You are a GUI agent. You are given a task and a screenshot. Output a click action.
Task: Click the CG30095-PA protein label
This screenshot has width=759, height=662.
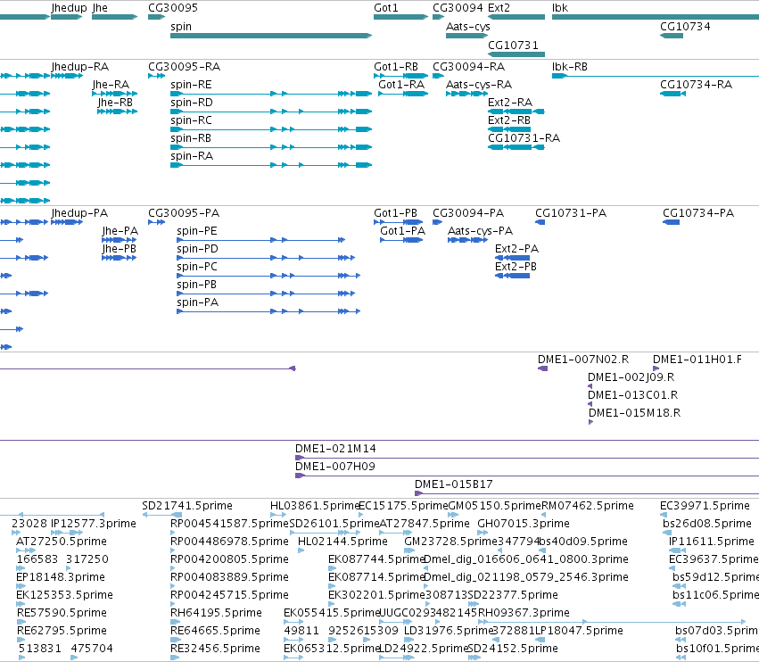(184, 213)
